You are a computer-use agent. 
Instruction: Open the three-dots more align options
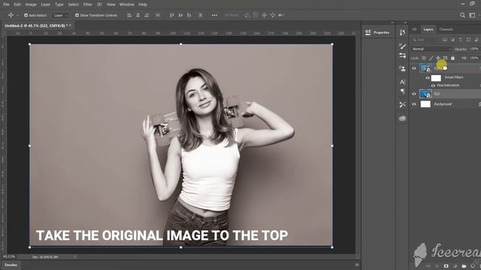[214, 15]
